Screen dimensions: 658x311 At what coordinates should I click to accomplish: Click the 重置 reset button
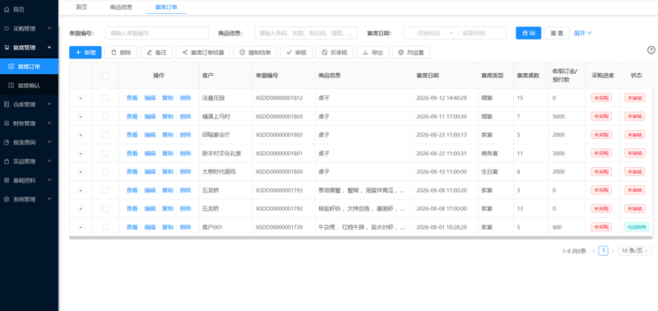pos(557,33)
